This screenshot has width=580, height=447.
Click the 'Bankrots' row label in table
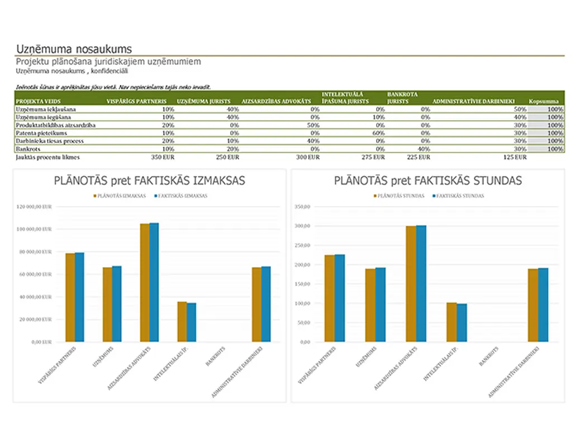click(27, 150)
